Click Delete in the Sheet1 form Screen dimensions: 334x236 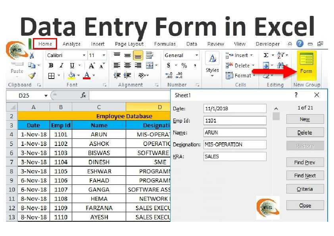click(x=305, y=132)
